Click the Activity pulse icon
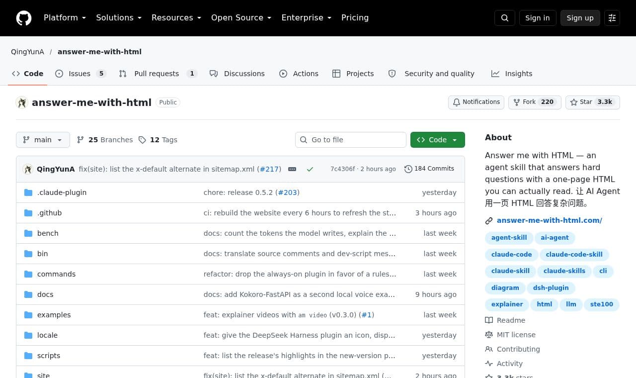The image size is (636, 378). tap(489, 364)
